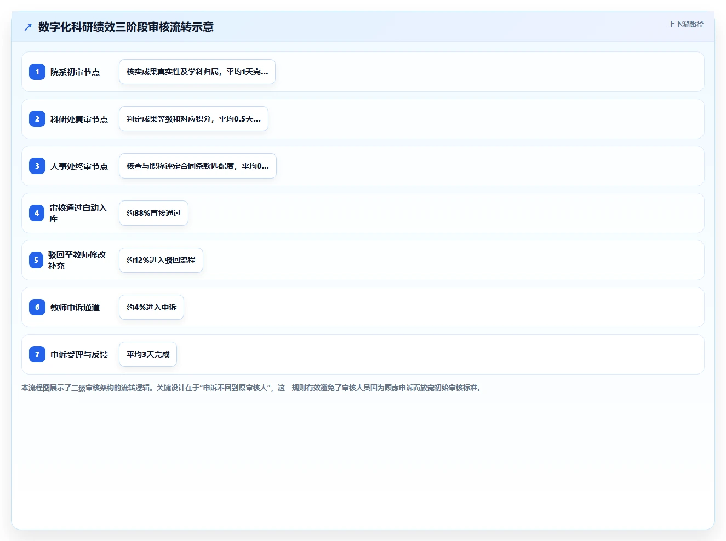Select step number 1 badge

[37, 72]
